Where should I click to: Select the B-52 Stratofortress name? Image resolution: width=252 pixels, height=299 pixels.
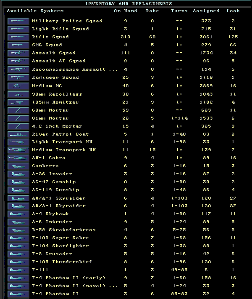64,230
